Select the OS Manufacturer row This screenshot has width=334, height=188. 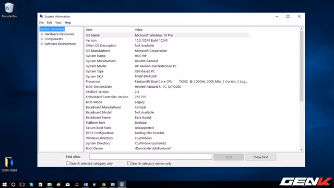coord(167,51)
